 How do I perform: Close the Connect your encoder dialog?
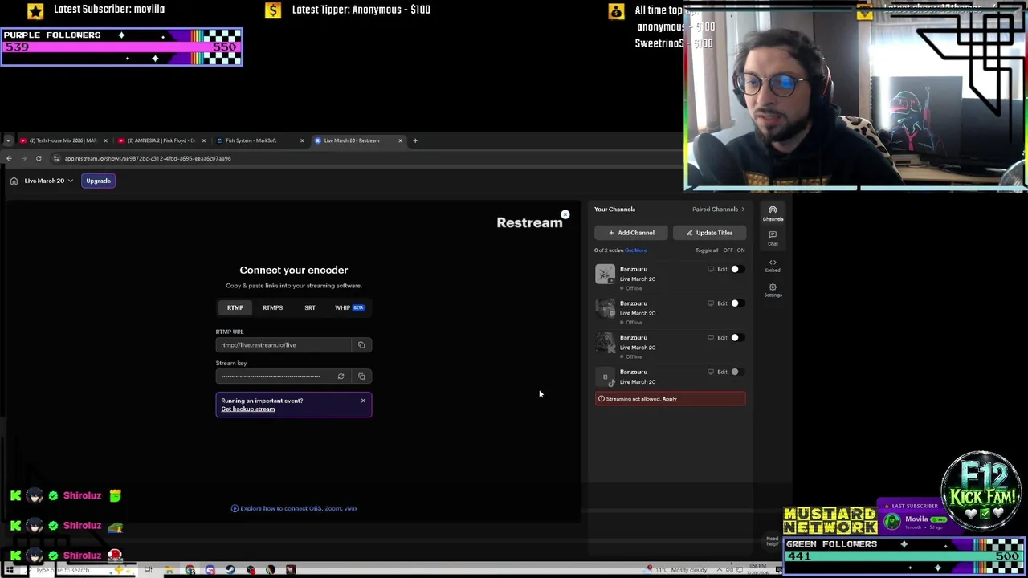click(x=565, y=214)
